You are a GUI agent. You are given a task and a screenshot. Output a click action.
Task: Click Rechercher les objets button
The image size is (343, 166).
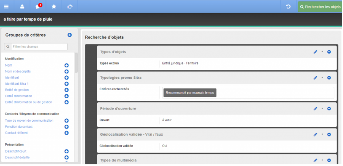(x=320, y=7)
